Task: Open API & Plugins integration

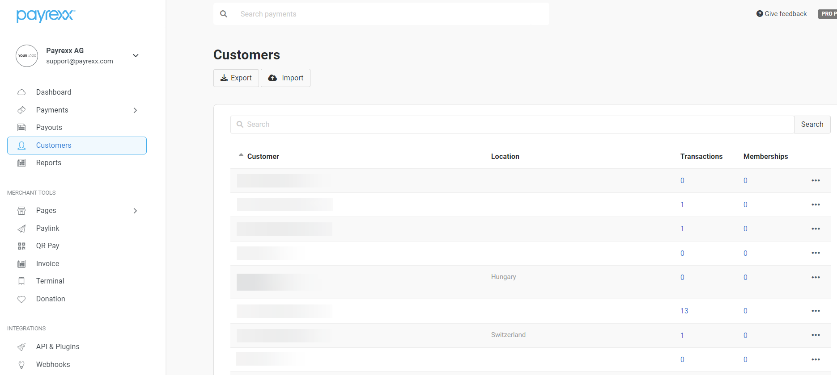Action: point(58,346)
